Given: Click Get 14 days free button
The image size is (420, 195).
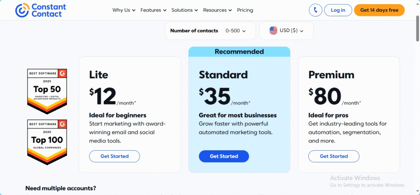Looking at the screenshot, I should pyautogui.click(x=379, y=10).
